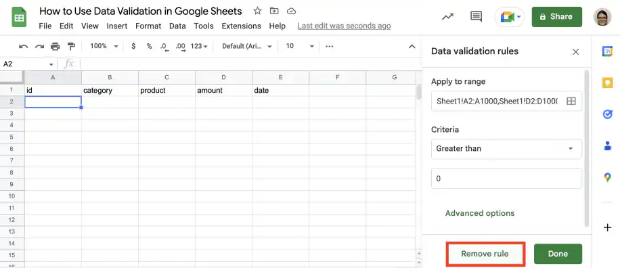Click the move to folder icon
The width and height of the screenshot is (620, 268).
tap(274, 11)
